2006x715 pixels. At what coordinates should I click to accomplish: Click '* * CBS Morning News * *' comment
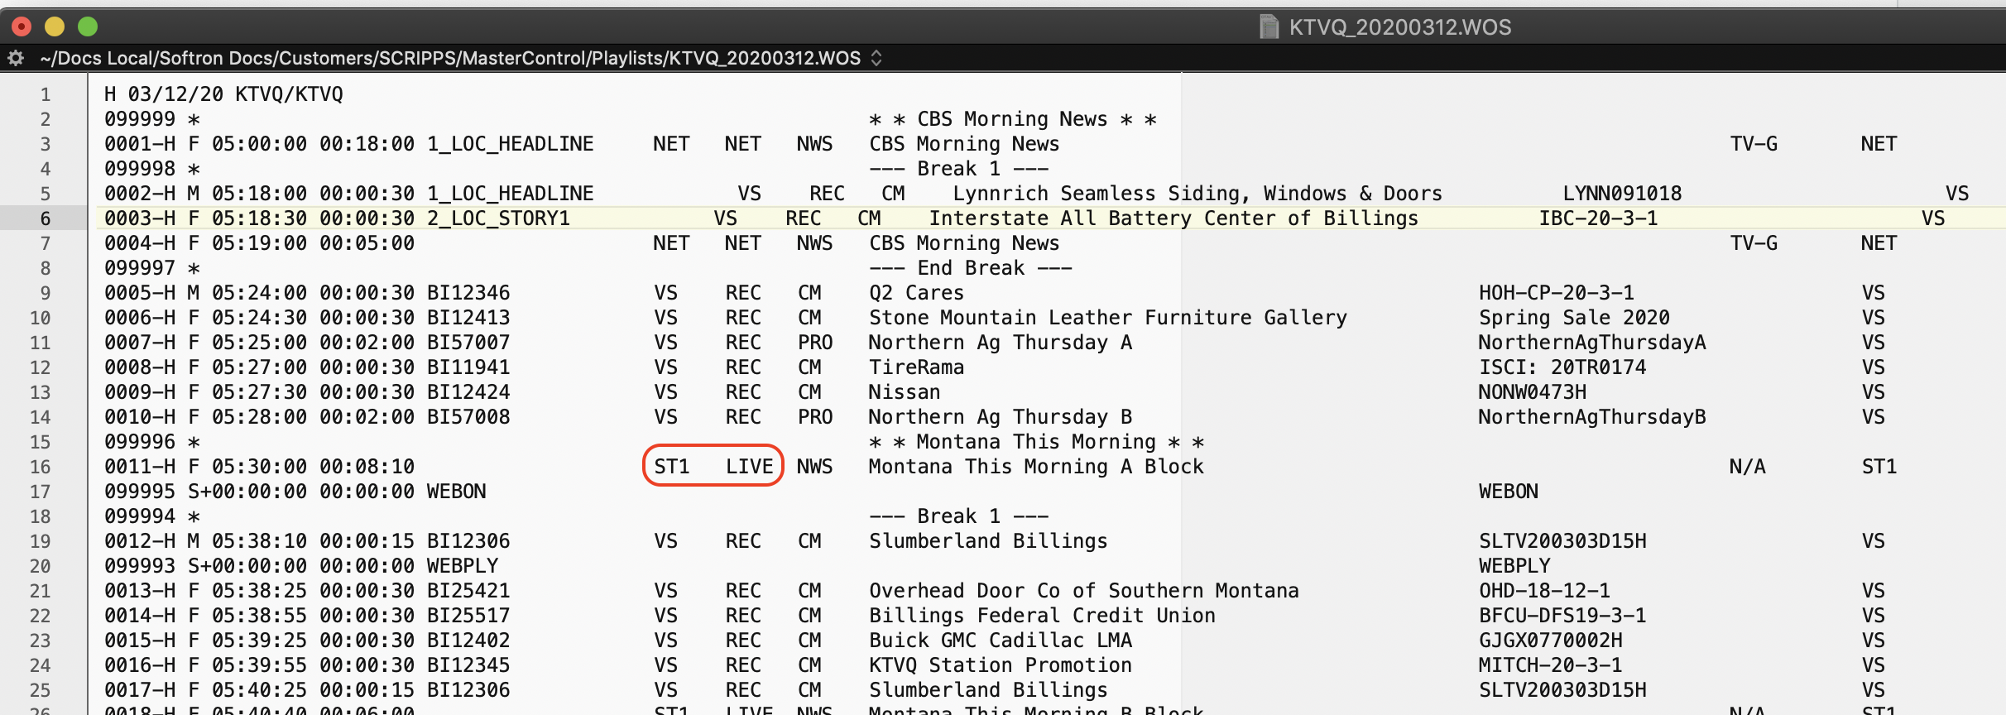(1013, 119)
